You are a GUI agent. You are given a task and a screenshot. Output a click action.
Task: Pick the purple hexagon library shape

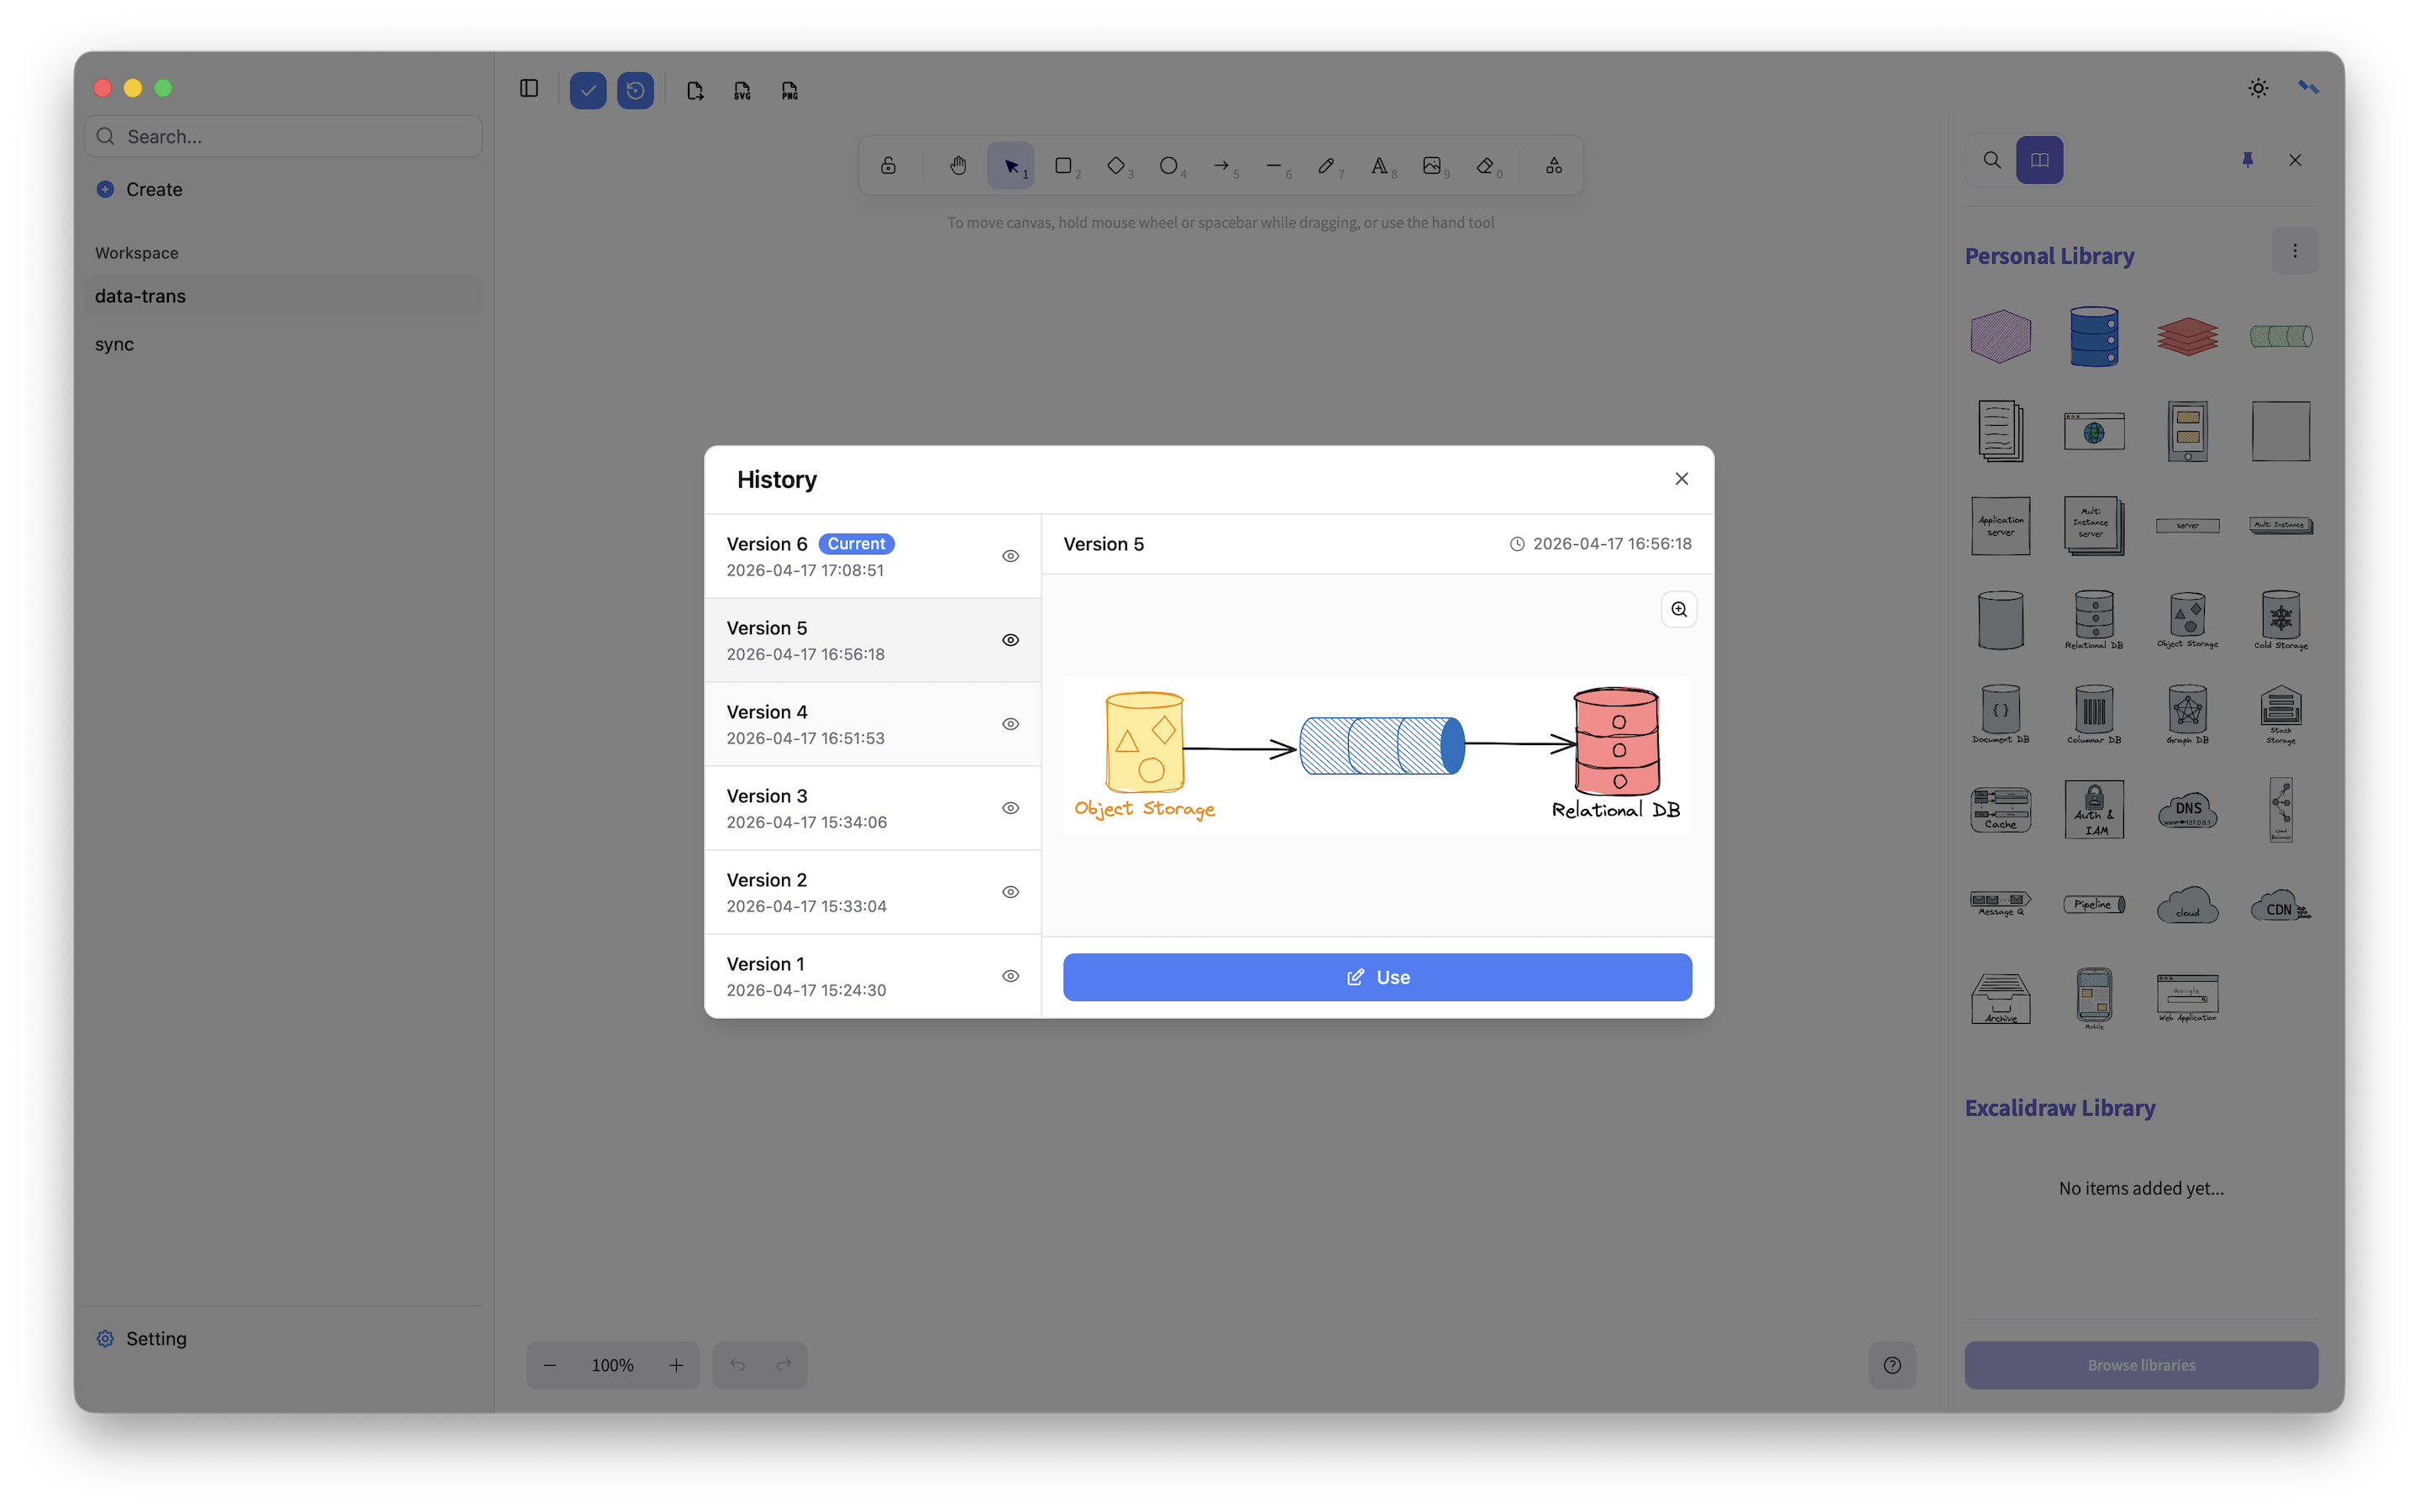[x=2000, y=336]
